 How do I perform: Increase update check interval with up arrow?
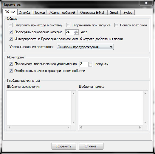(x=76, y=31)
